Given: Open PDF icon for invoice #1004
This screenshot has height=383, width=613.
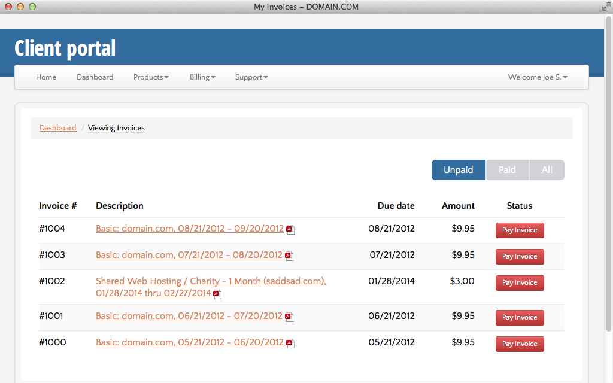Looking at the screenshot, I should coord(290,230).
